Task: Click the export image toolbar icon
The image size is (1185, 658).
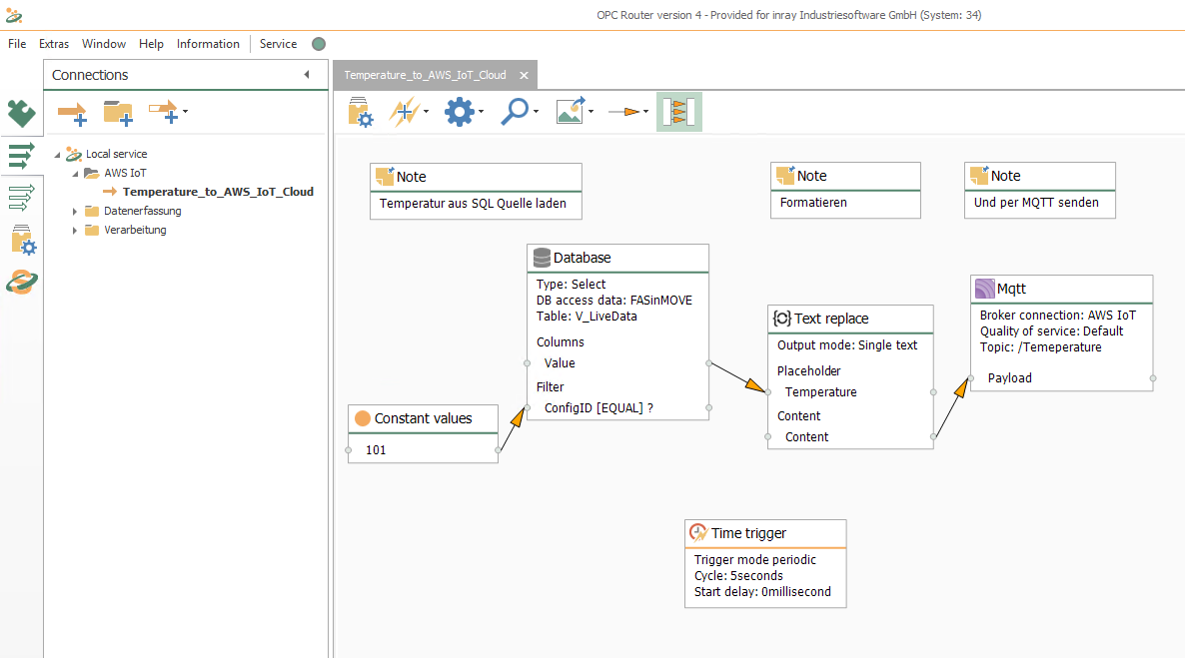Action: click(x=570, y=112)
